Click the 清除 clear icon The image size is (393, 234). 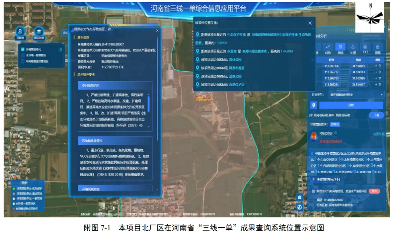click(x=378, y=47)
